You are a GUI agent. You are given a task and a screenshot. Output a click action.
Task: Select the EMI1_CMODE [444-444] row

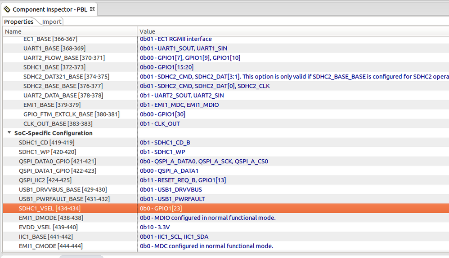50,246
